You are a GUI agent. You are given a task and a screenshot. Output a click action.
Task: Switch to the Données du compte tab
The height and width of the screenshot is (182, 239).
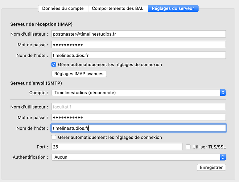[63, 8]
